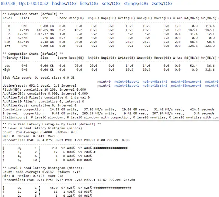Click the Count: 250 Average line
The image size is (219, 197).
click(x=40, y=132)
